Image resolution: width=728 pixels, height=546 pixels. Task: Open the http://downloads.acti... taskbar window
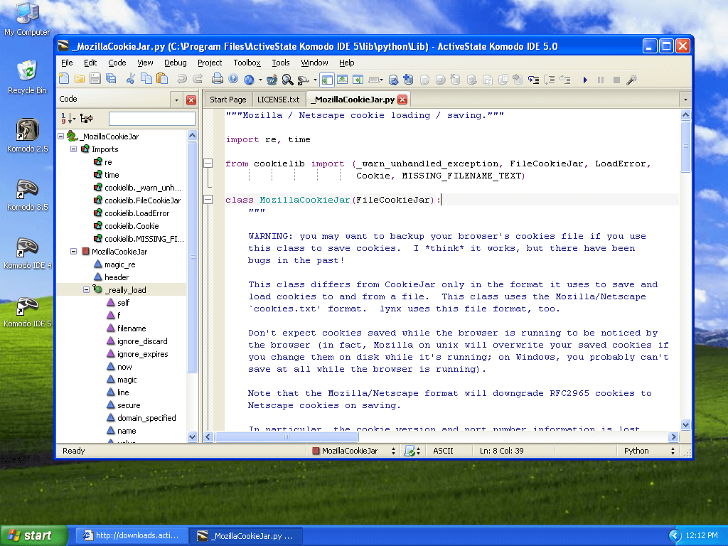pos(132,535)
